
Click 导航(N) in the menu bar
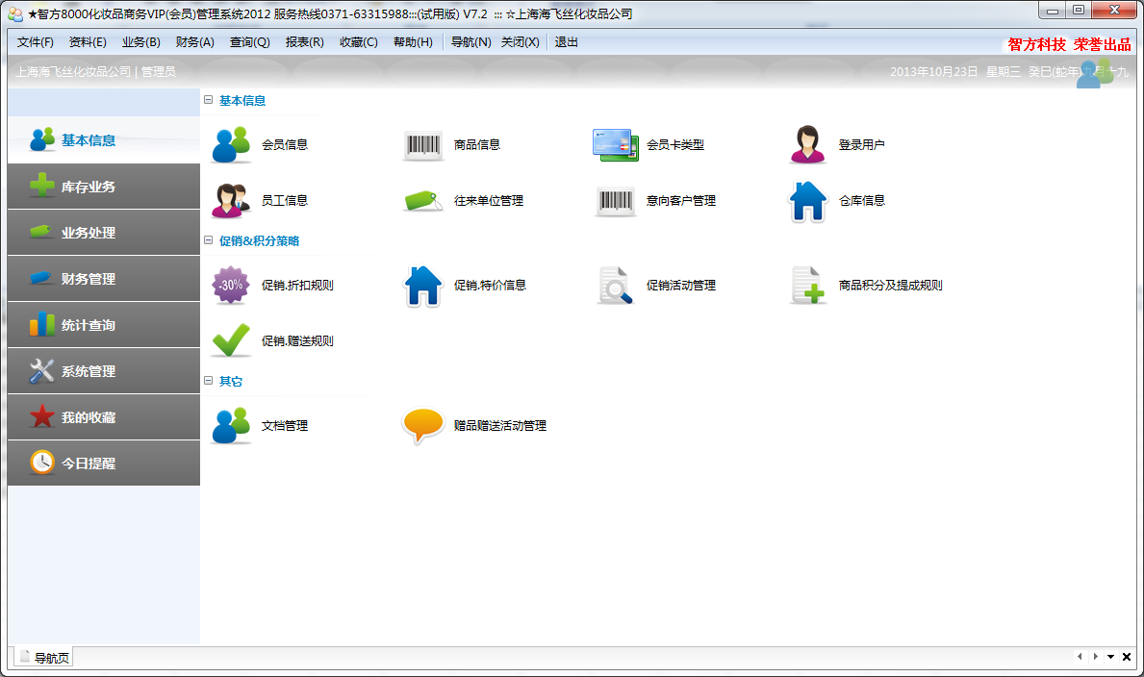pos(470,42)
